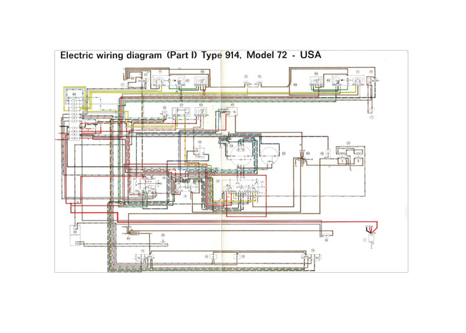Open the scanned wiring diagram image
The width and height of the screenshot is (466, 333).
(231, 161)
